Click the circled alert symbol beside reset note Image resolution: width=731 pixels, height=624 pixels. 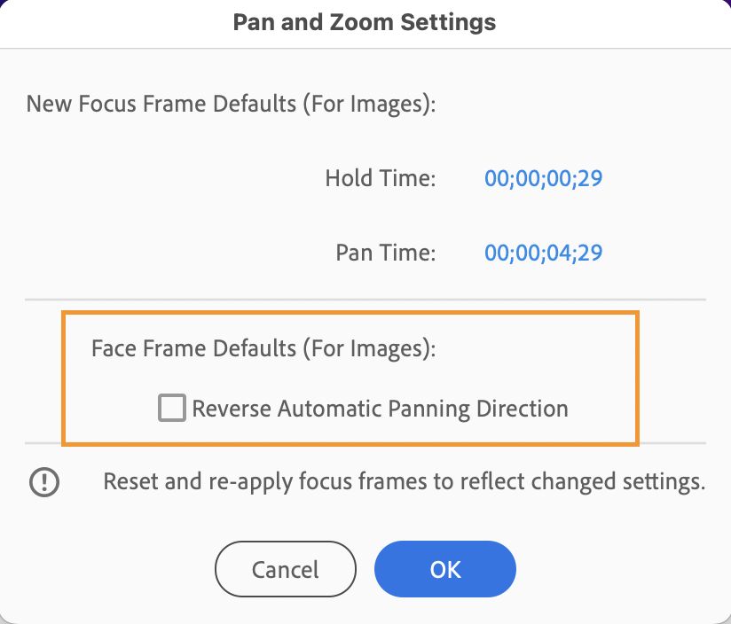tap(44, 481)
